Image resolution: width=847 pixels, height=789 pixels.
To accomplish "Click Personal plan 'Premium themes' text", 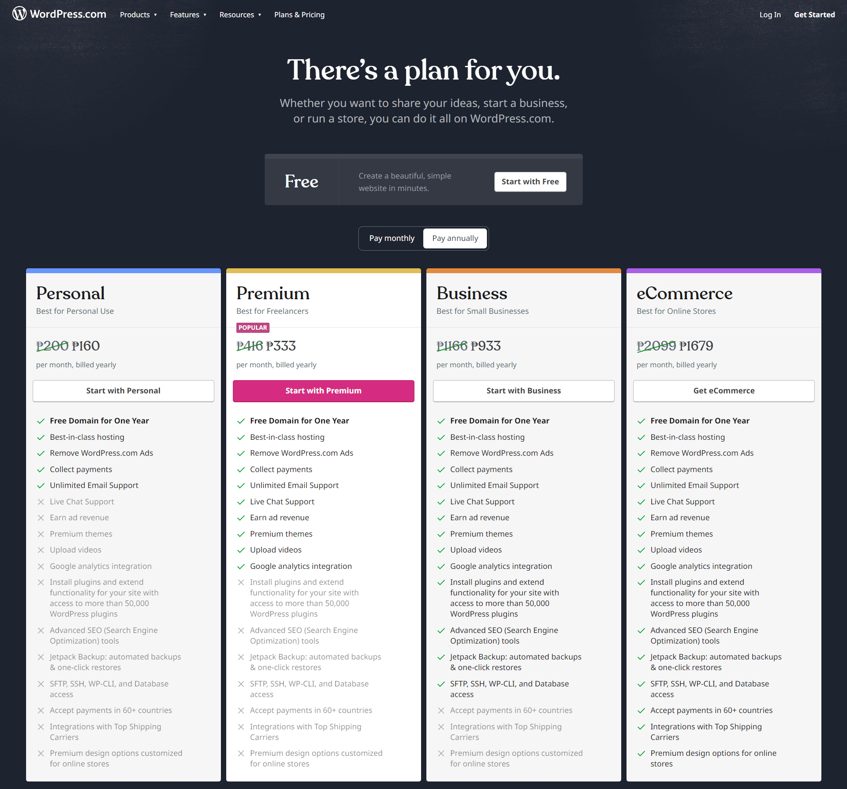I will (x=81, y=534).
